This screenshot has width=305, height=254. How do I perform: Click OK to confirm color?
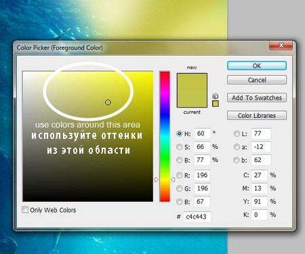pyautogui.click(x=257, y=66)
